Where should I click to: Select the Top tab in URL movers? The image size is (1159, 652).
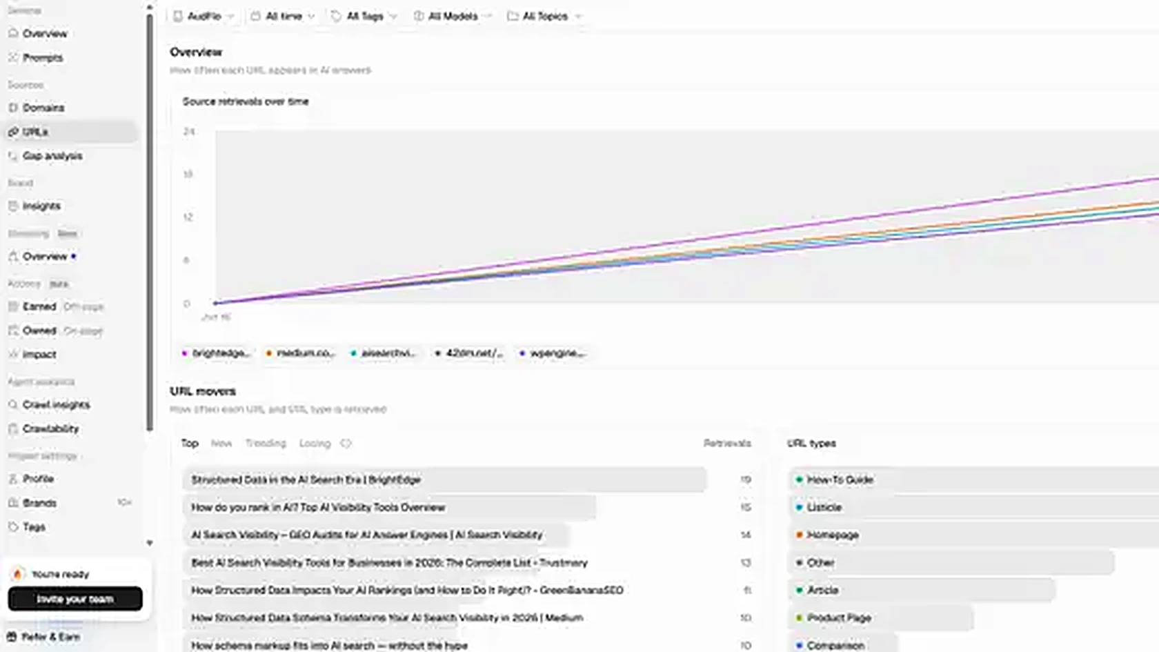click(x=190, y=443)
